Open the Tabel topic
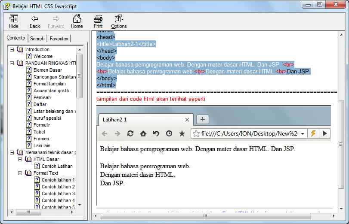The height and width of the screenshot is (224, 349). (39, 132)
